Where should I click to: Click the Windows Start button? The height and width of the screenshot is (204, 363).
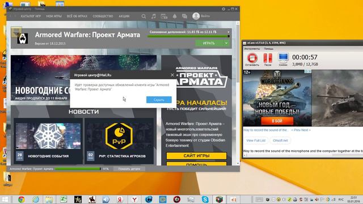pyautogui.click(x=5, y=199)
